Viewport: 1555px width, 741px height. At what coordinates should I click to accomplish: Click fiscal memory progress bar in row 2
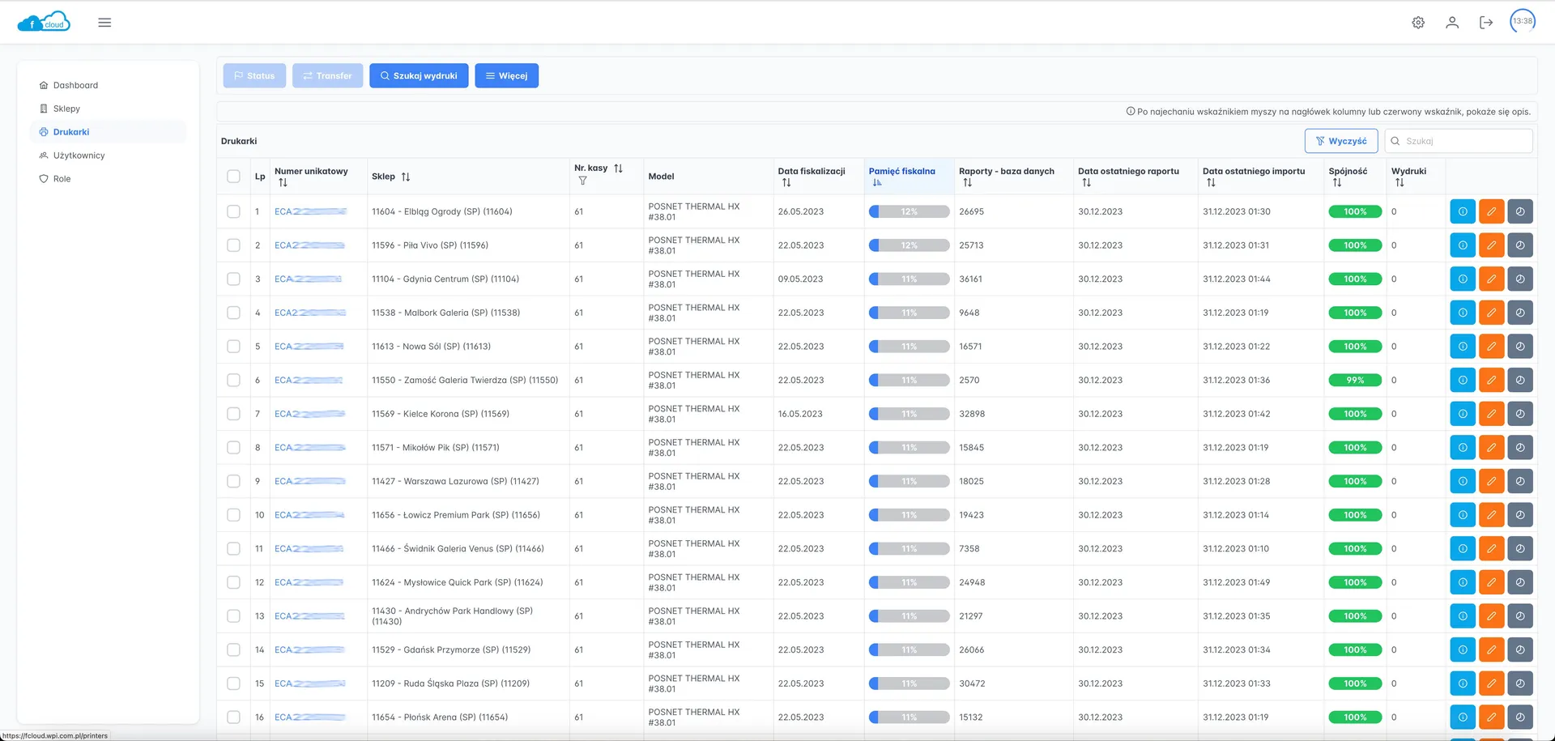click(909, 245)
